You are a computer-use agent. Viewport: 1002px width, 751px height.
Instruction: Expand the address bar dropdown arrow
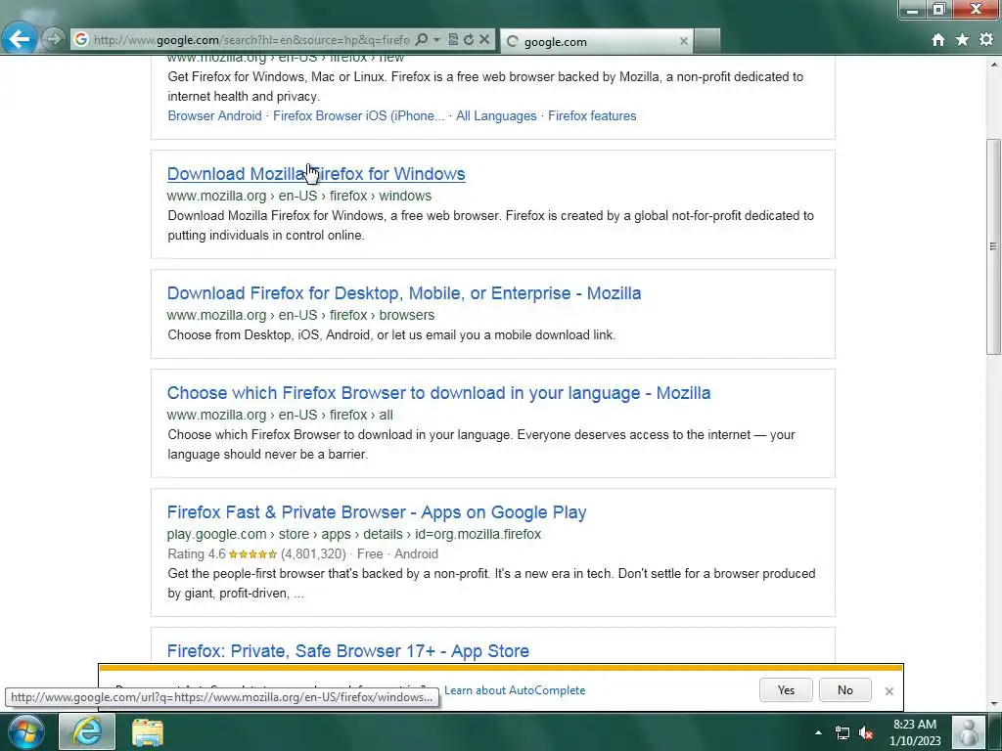(x=437, y=39)
